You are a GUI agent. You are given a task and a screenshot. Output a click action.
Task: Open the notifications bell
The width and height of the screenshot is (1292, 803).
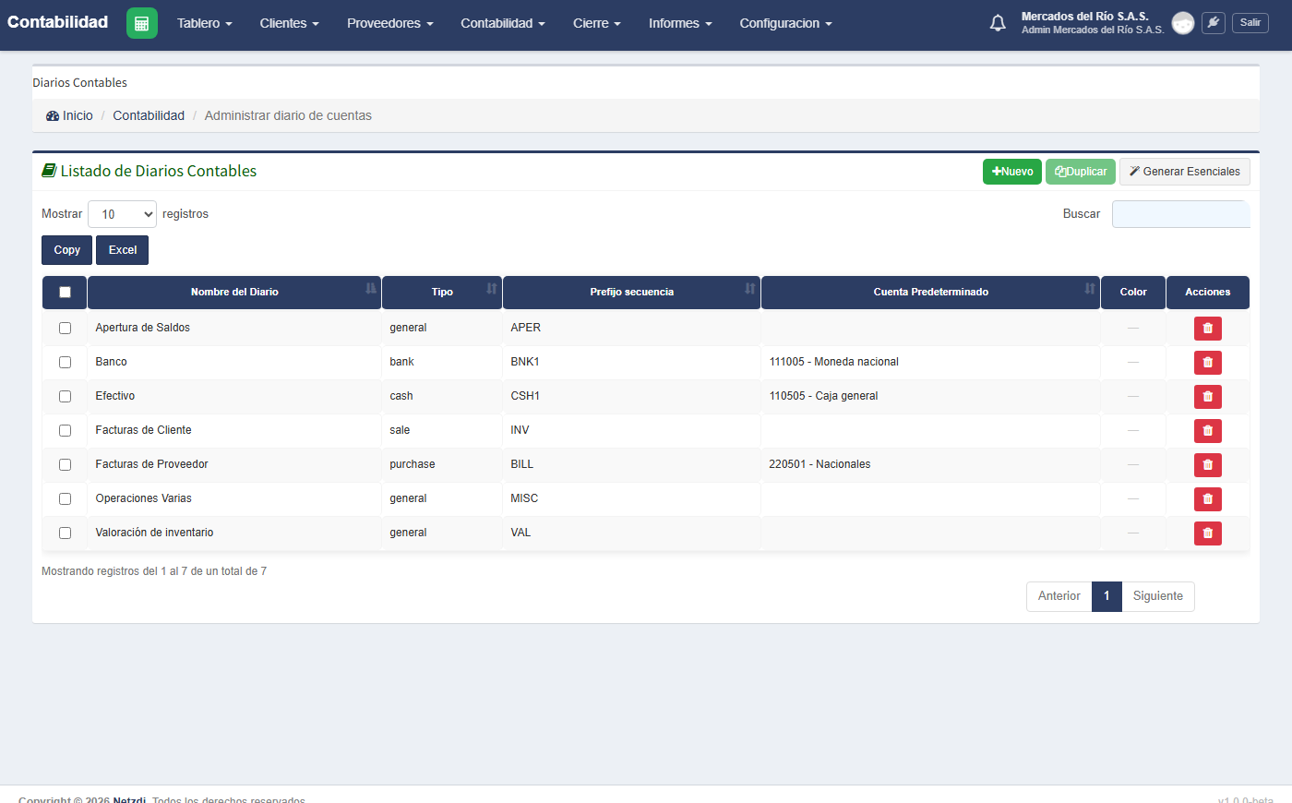998,23
